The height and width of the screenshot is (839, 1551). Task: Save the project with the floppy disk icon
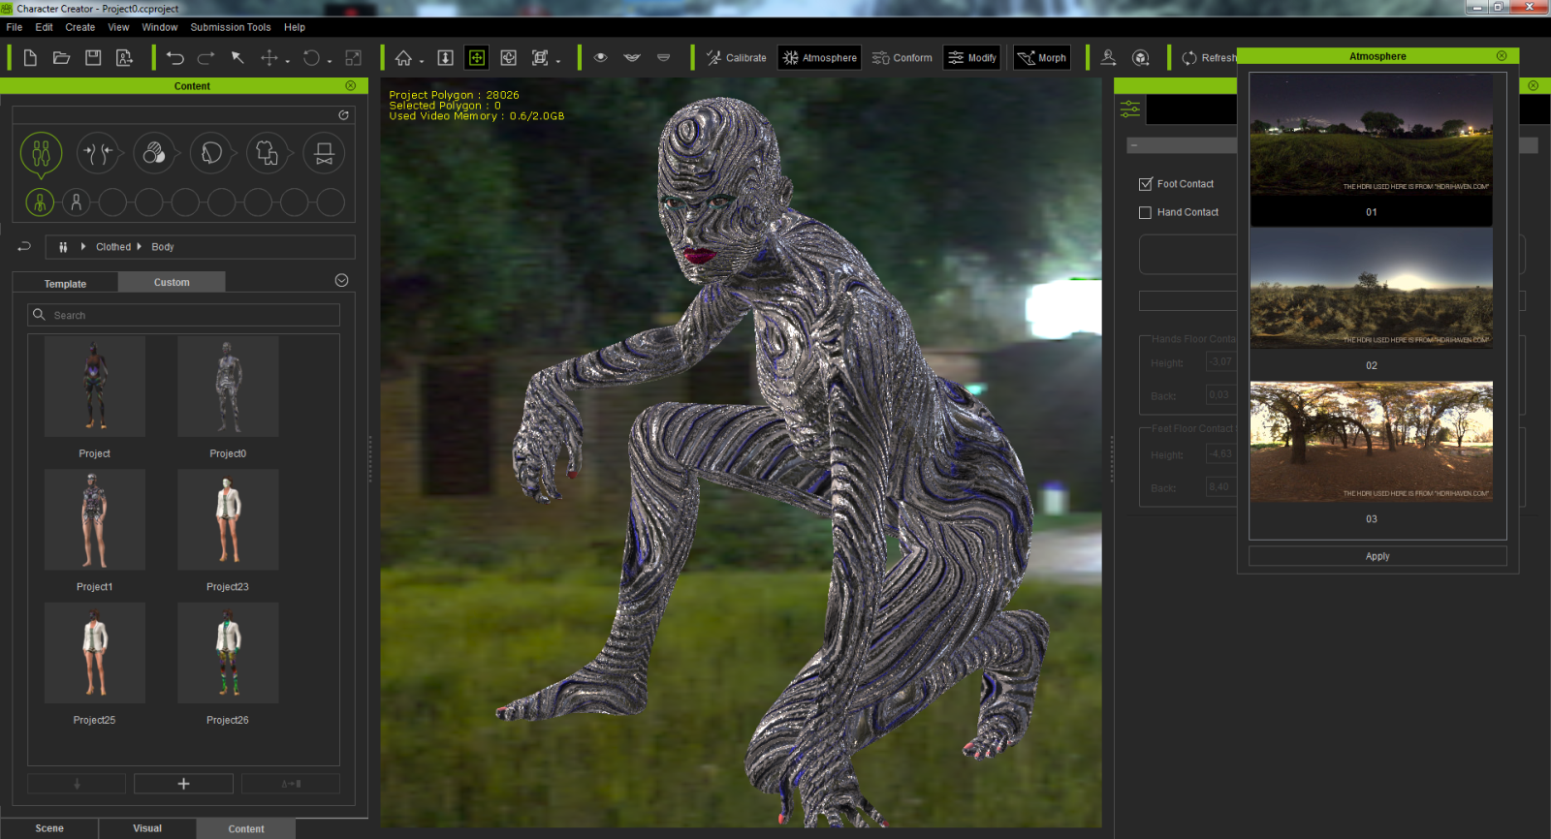coord(93,58)
